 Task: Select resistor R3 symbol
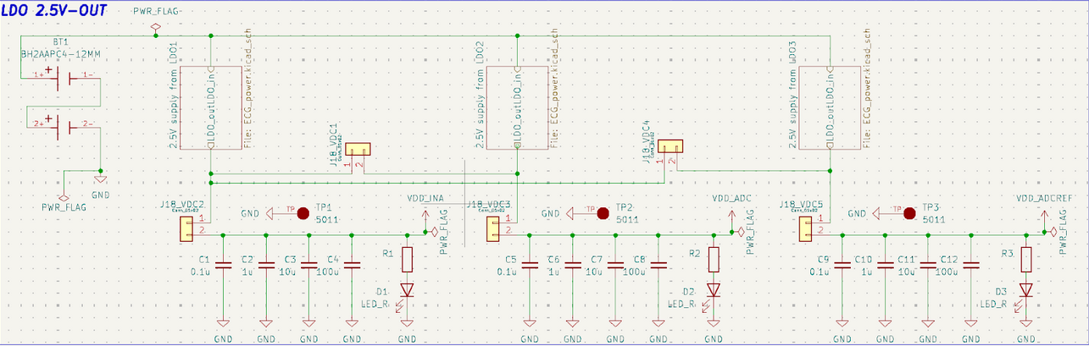point(1026,259)
